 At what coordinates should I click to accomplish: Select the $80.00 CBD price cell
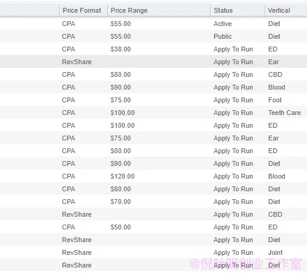pyautogui.click(x=121, y=74)
